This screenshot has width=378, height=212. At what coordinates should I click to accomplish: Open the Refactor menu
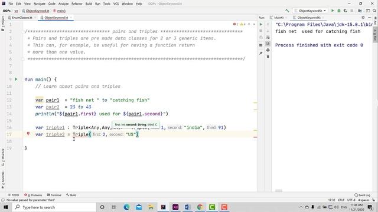tap(77, 4)
